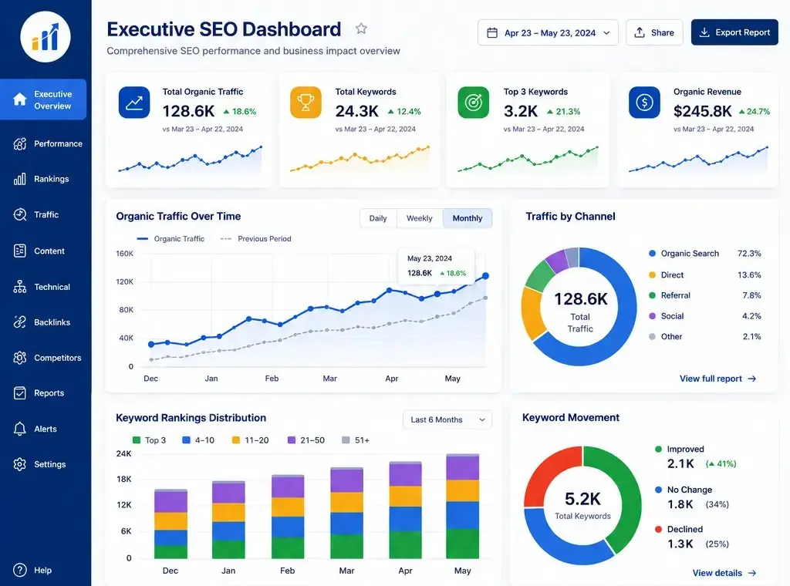This screenshot has width=790, height=586.
Task: Toggle the 4–10 legend entry
Action: tap(198, 440)
